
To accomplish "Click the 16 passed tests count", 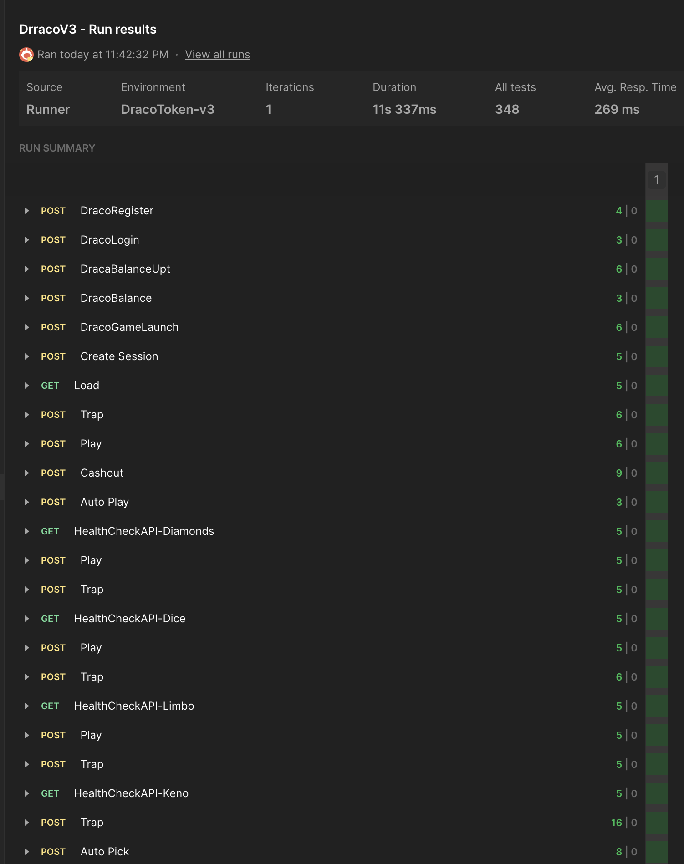I will pyautogui.click(x=616, y=823).
